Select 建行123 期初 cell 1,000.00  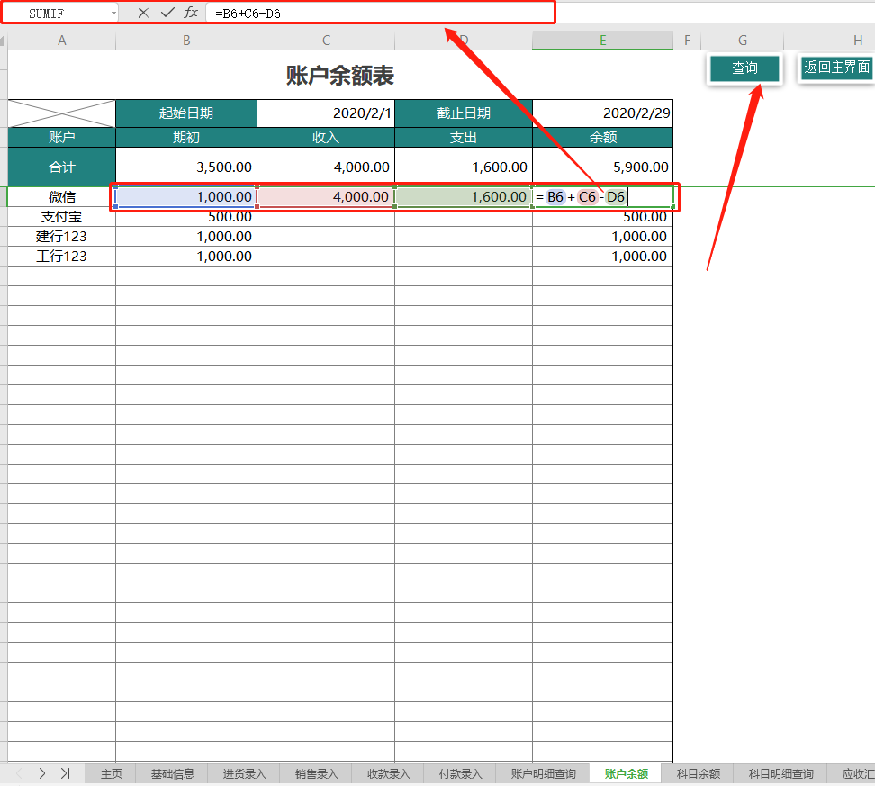point(186,237)
